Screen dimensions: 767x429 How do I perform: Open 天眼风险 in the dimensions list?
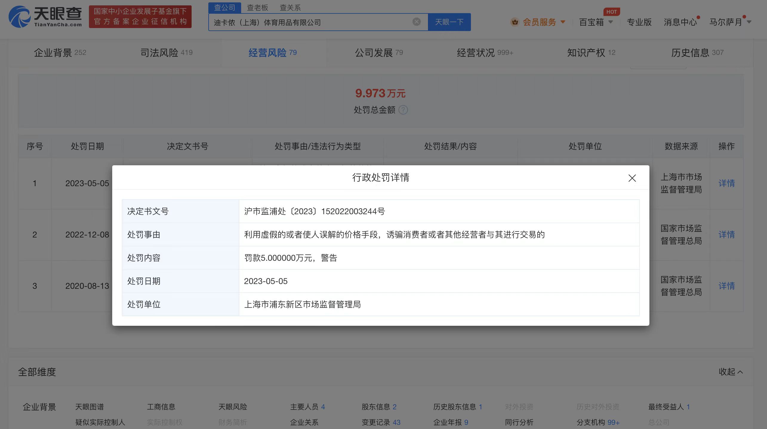click(x=232, y=407)
